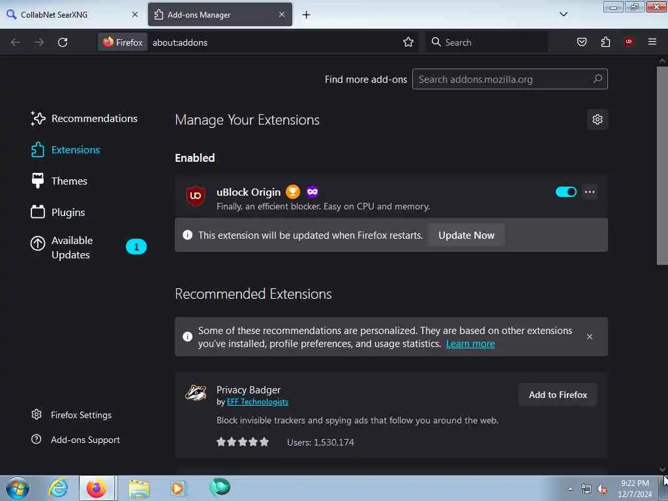Go back to previous page
The height and width of the screenshot is (501, 668).
[x=16, y=42]
